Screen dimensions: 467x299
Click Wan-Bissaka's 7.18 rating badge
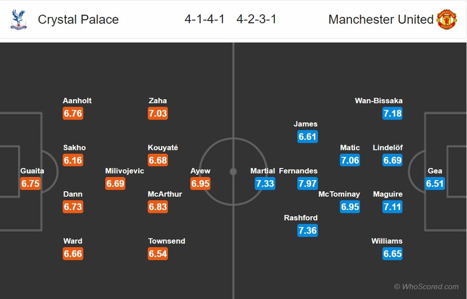tap(393, 114)
